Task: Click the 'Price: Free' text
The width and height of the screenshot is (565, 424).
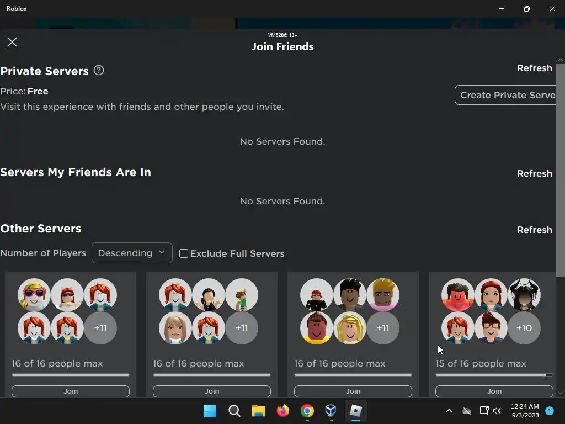Action: [x=24, y=91]
